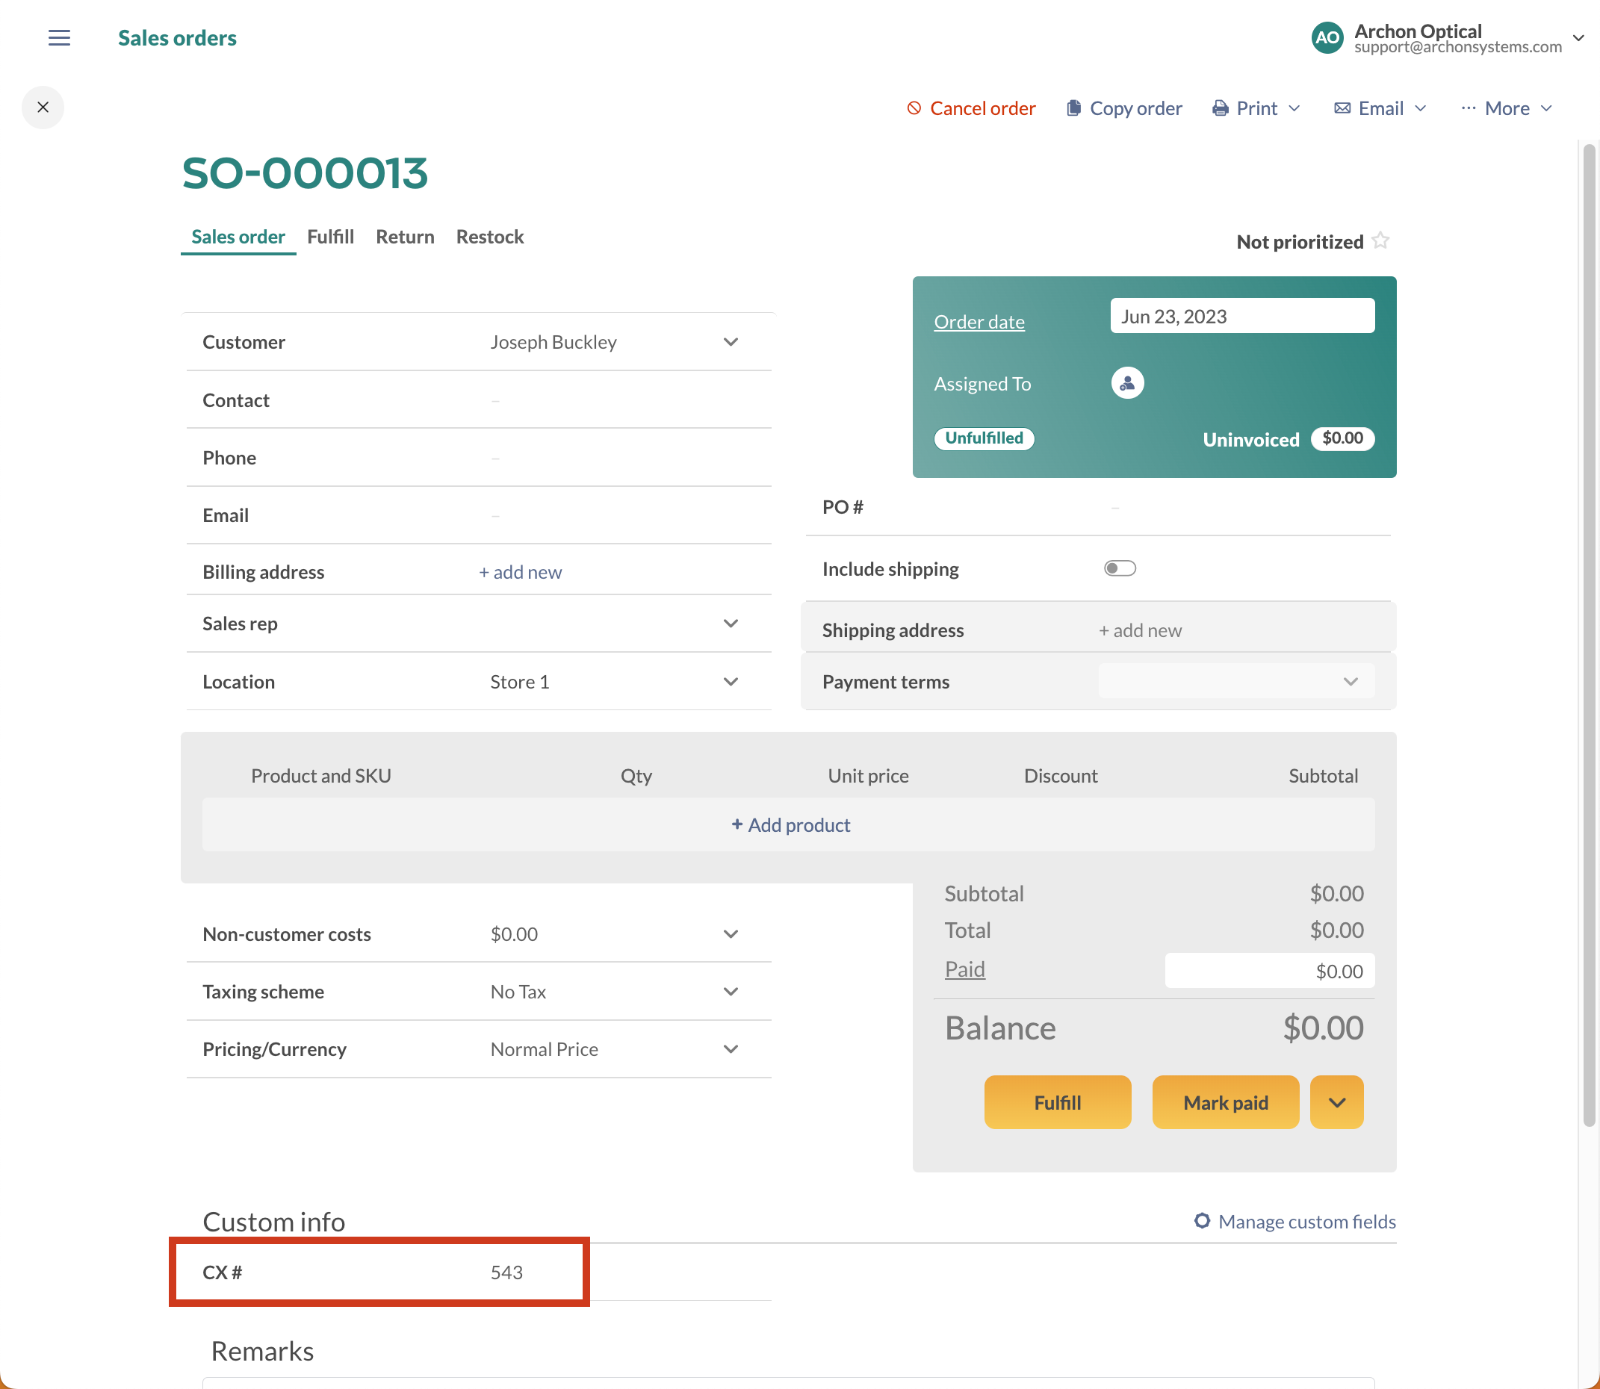Expand the More actions chevron
This screenshot has width=1600, height=1389.
pos(1546,108)
